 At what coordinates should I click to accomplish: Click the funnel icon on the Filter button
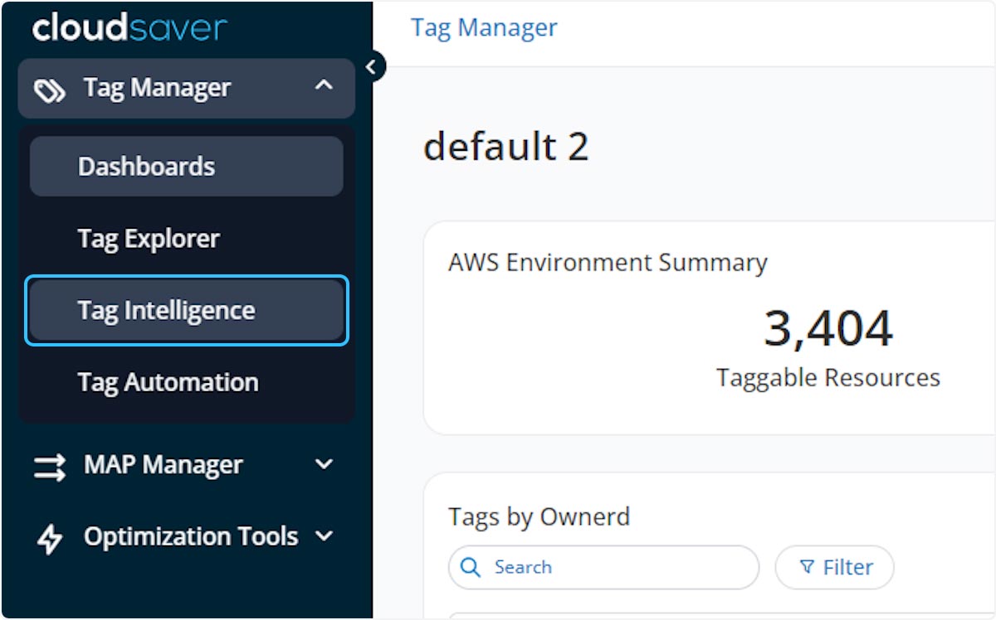(806, 568)
